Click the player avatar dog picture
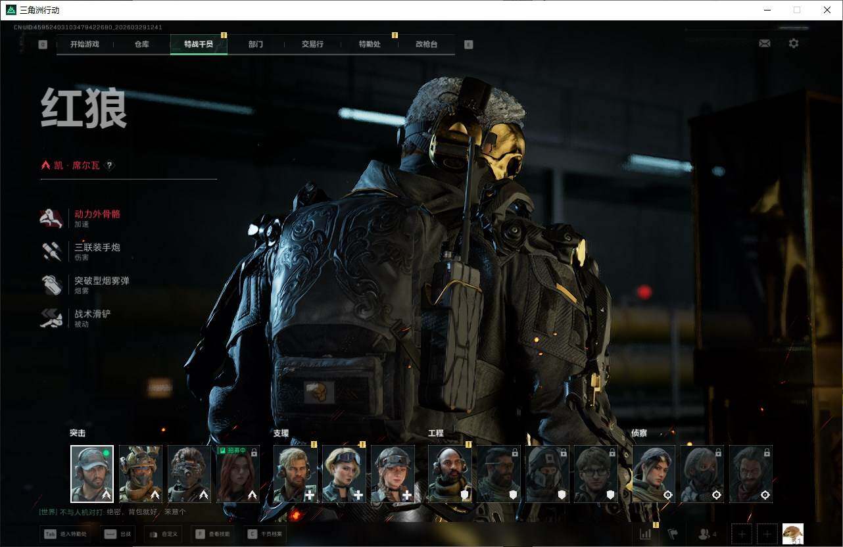The image size is (843, 547). coord(792,534)
